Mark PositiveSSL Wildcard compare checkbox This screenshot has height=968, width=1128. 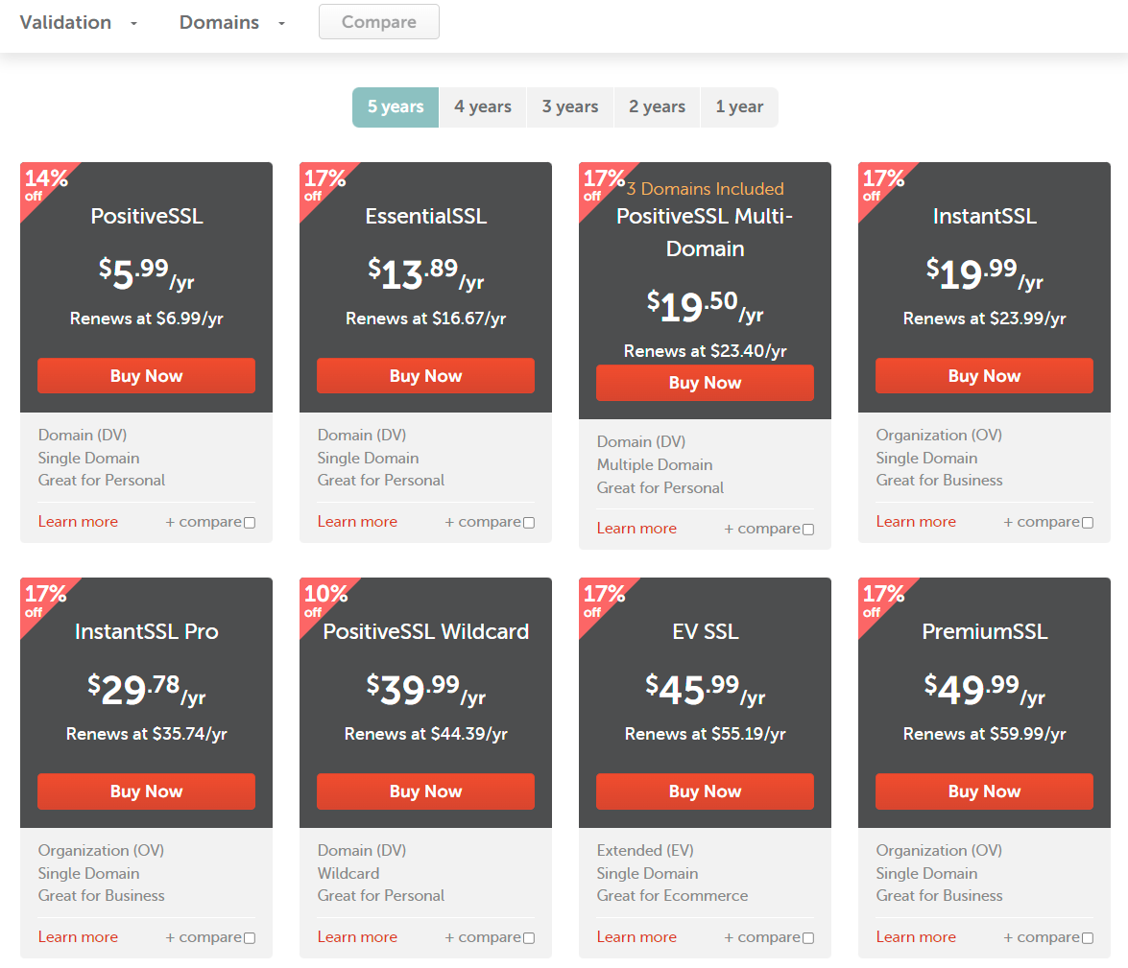[x=529, y=938]
